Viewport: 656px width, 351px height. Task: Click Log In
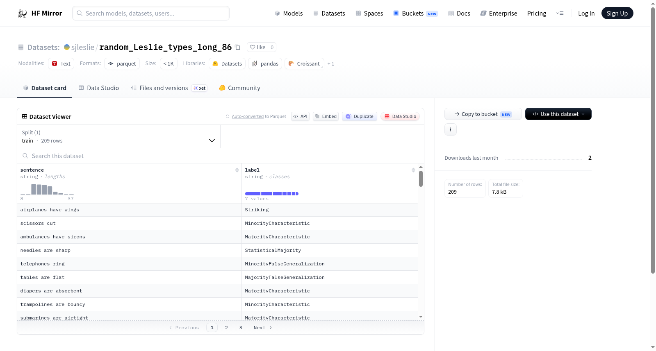point(586,14)
